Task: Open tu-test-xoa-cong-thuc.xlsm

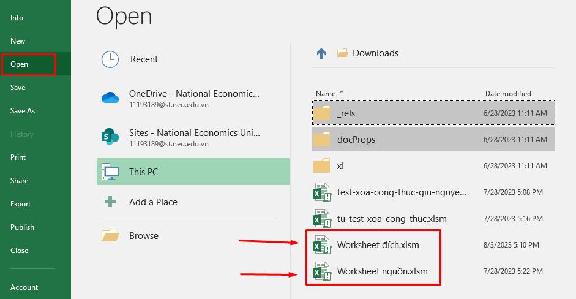Action: [x=433, y=219]
